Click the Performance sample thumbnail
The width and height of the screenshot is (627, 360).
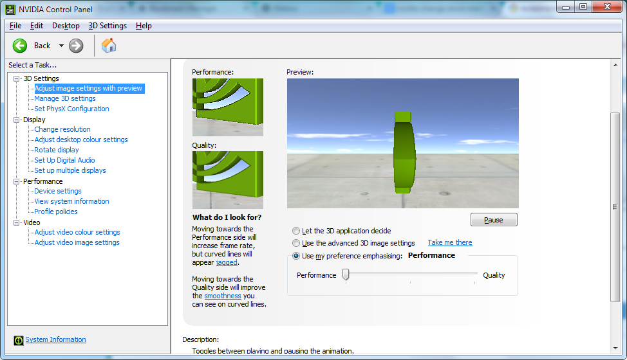227,107
